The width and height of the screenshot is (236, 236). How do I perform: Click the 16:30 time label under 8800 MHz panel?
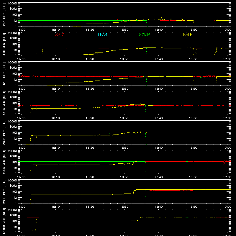(124, 207)
